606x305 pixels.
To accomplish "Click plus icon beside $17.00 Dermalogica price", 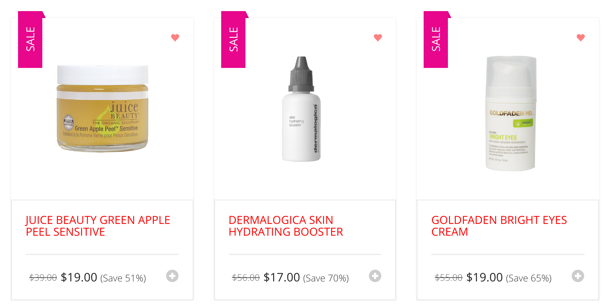I will 375,276.
